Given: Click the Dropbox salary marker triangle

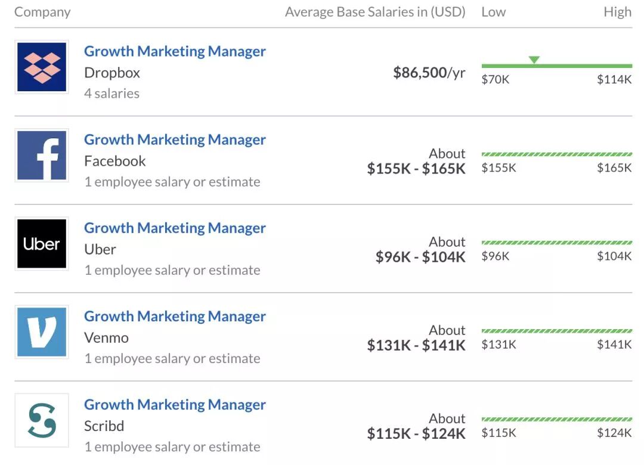Looking at the screenshot, I should [x=534, y=60].
